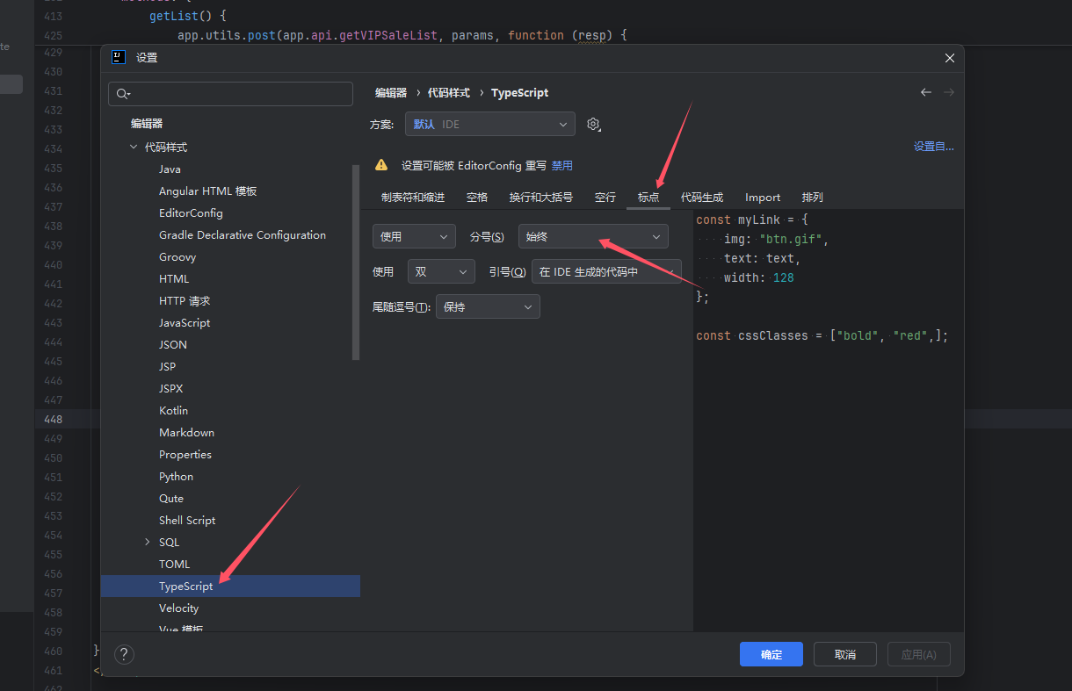Open the quote type dropdown set to 双
Viewport: 1072px width, 691px height.
441,271
